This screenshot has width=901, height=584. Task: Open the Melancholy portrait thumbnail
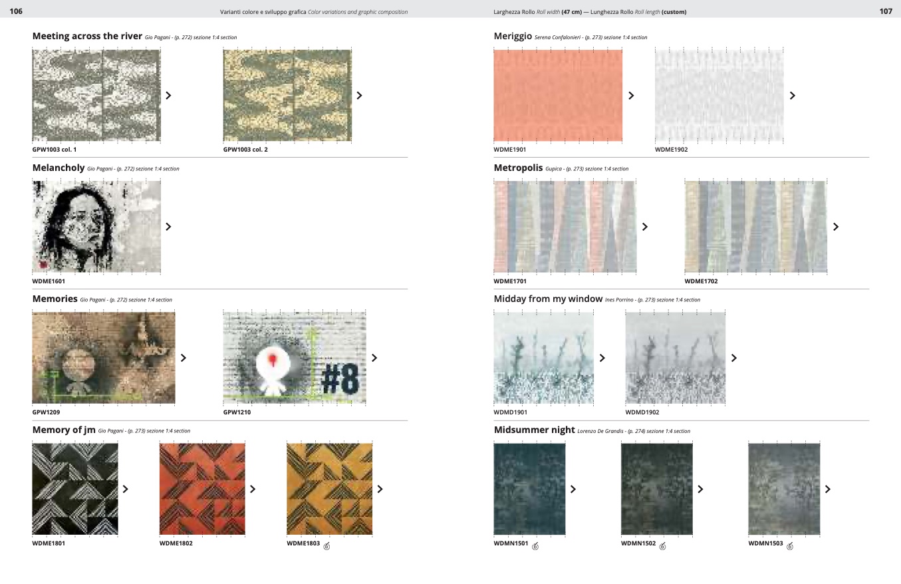point(96,227)
